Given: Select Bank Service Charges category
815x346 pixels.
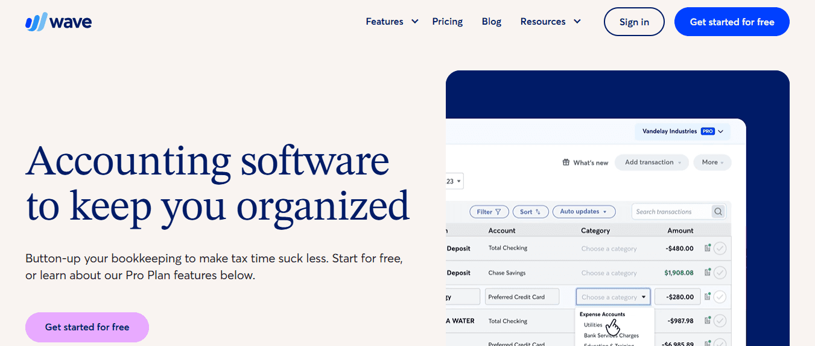Looking at the screenshot, I should (611, 336).
